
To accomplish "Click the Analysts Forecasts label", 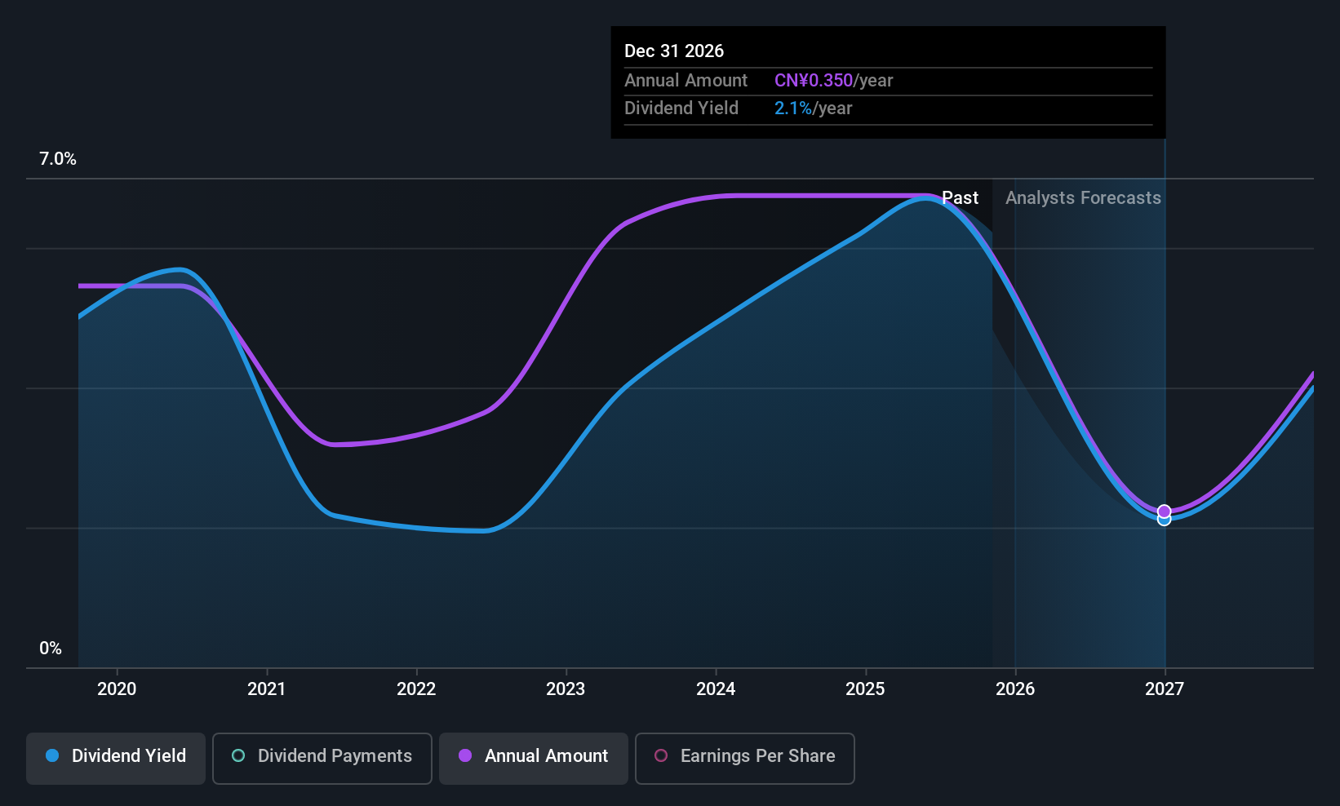I will click(x=1083, y=198).
